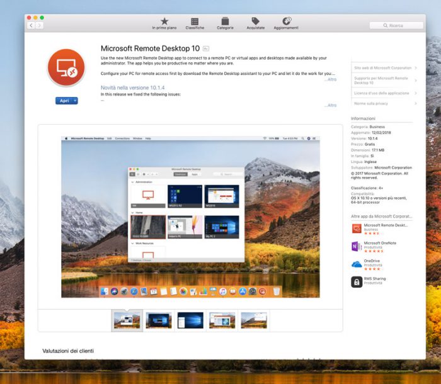The image size is (441, 384).
Task: Click the back navigation arrow
Action: pos(31,26)
